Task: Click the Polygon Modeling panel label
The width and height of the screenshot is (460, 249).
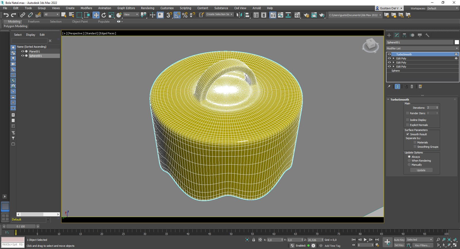Action: 16,26
